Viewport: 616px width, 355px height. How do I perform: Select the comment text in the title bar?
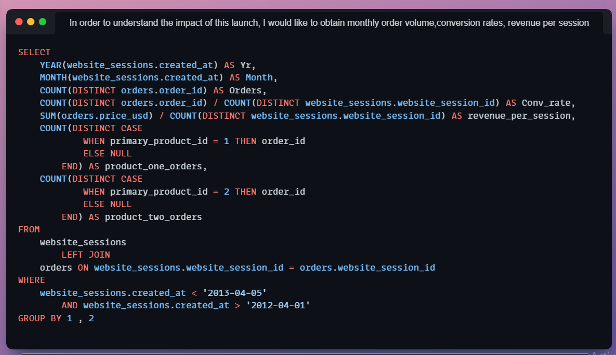coord(328,23)
